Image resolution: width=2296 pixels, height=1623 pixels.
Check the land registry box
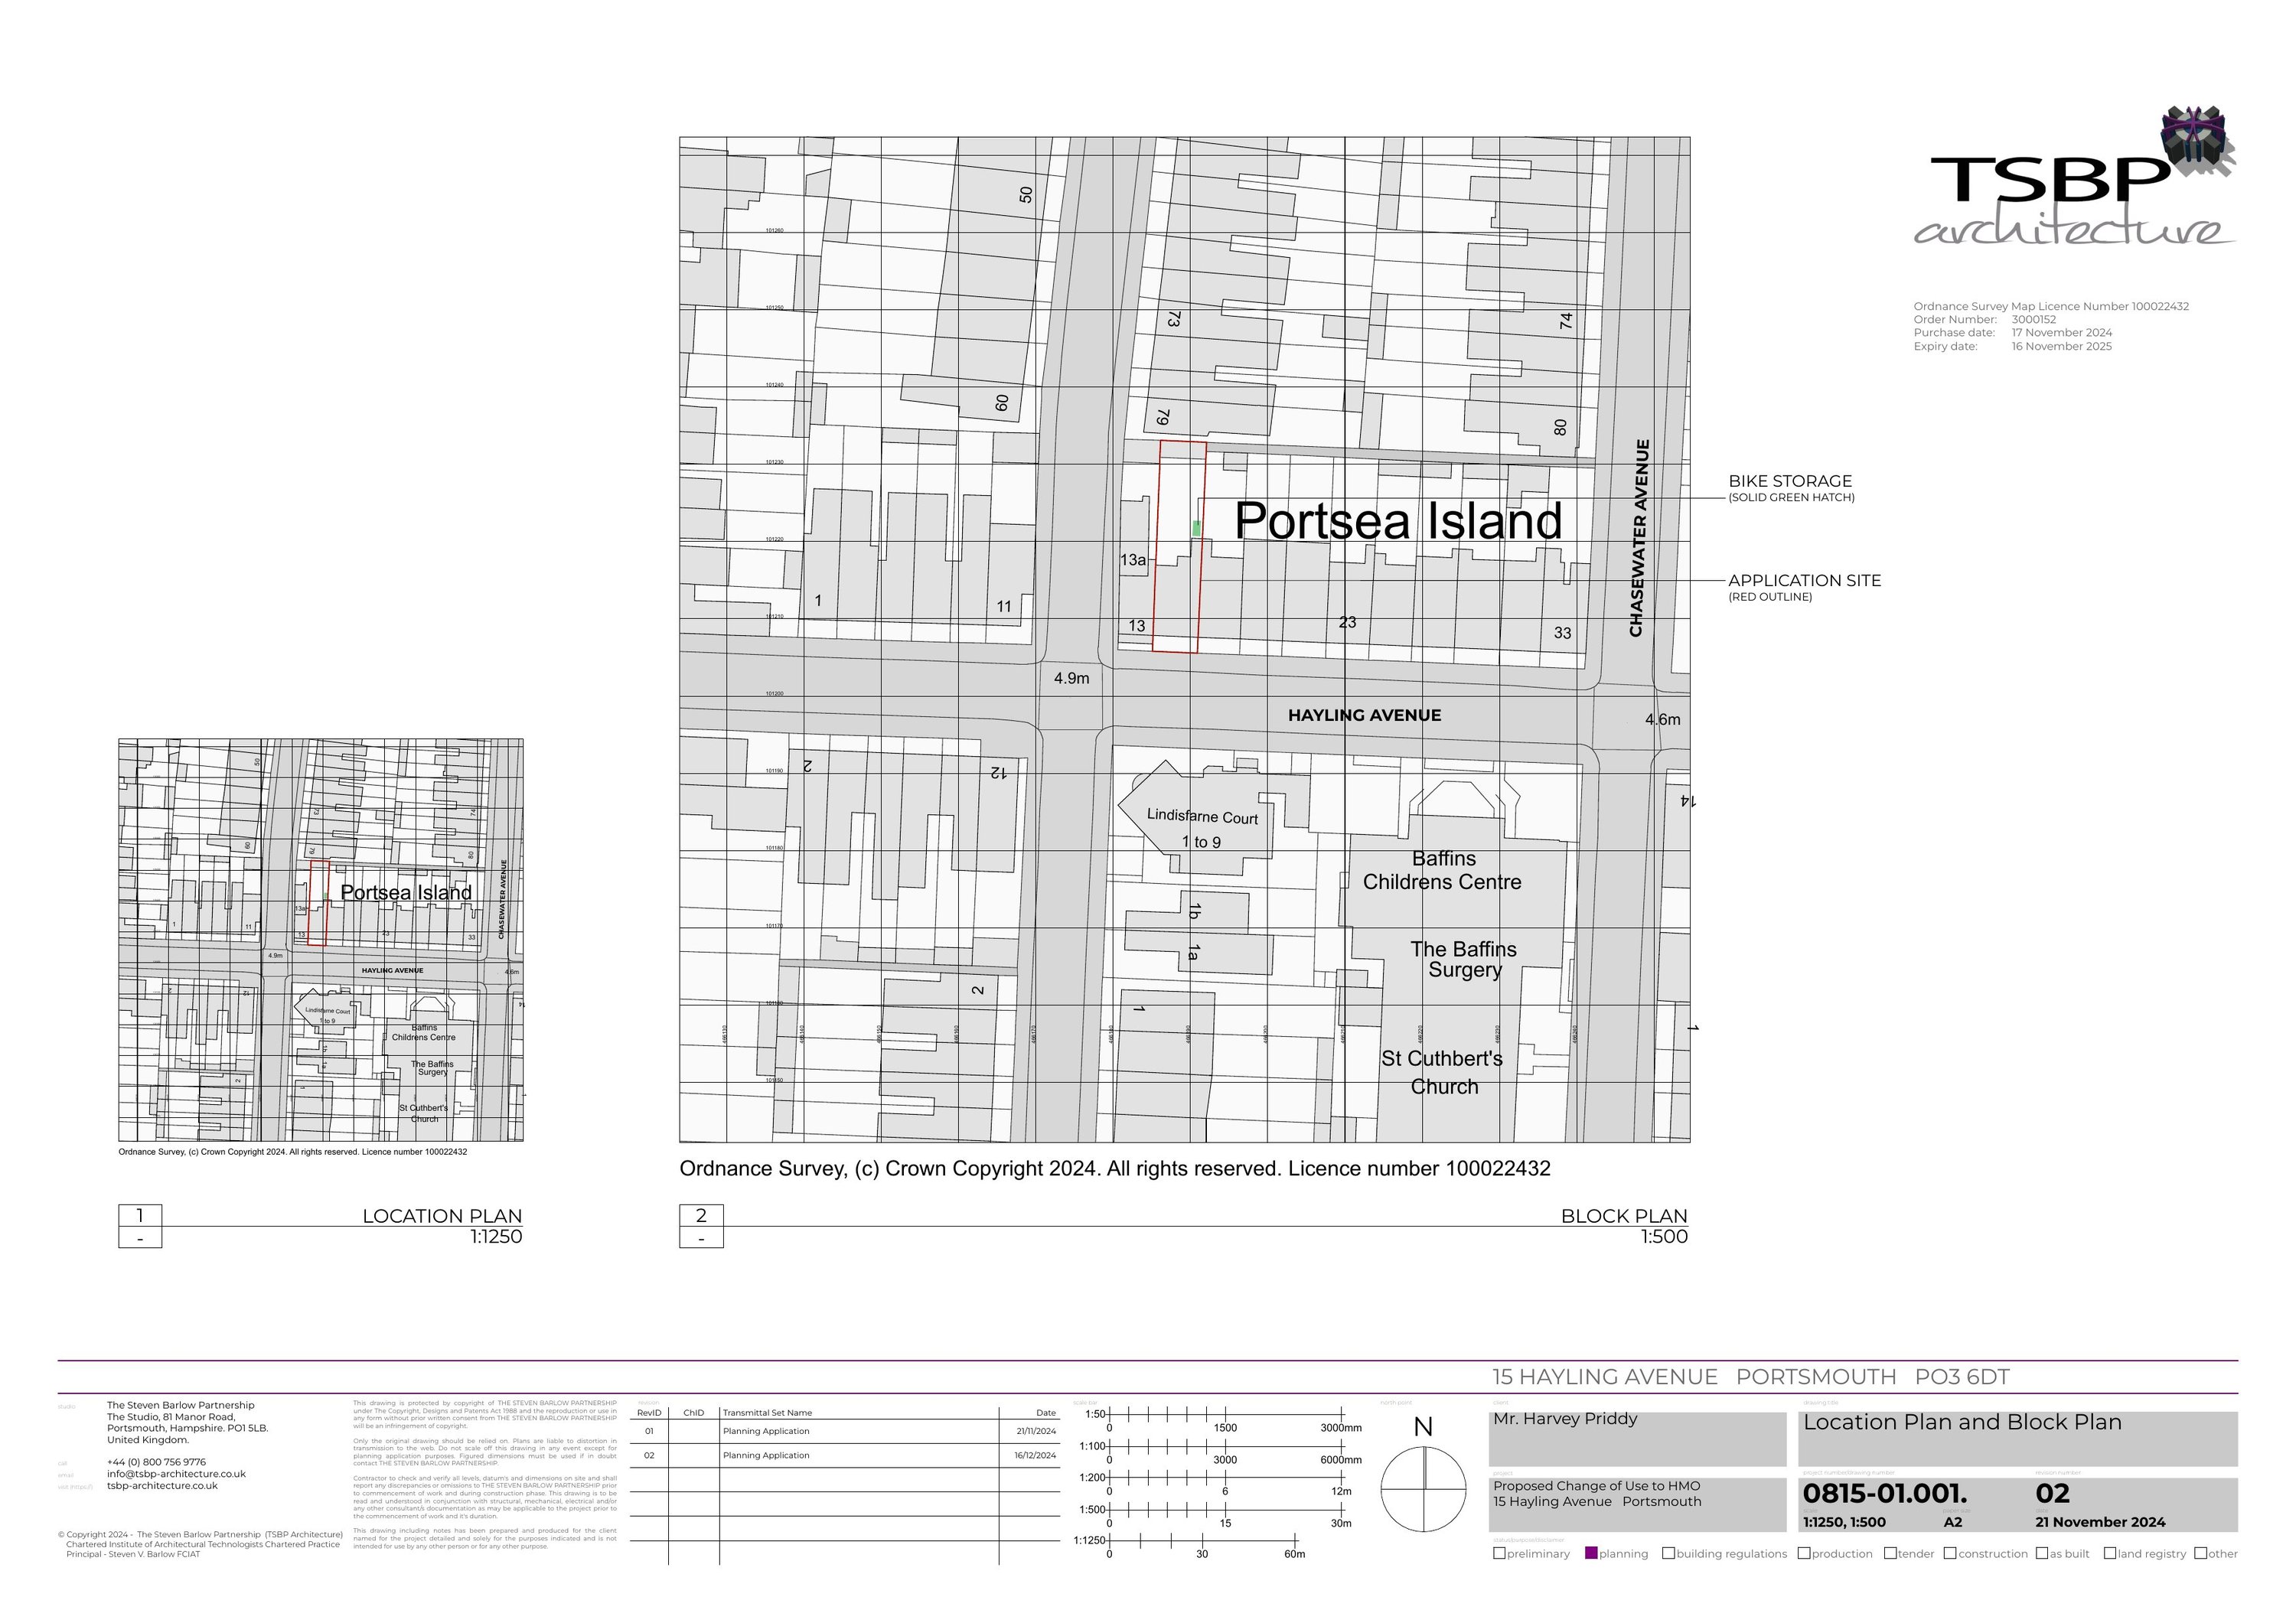pos(2111,1554)
